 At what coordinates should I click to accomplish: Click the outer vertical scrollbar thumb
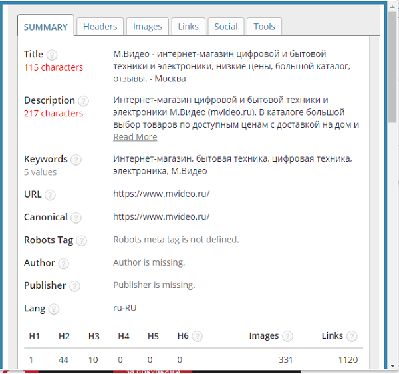pos(392,67)
